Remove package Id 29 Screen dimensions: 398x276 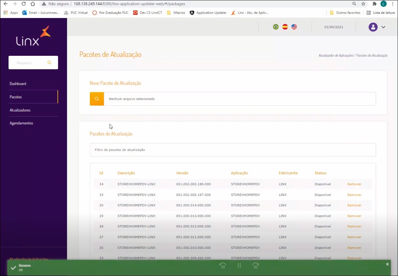coord(354,216)
